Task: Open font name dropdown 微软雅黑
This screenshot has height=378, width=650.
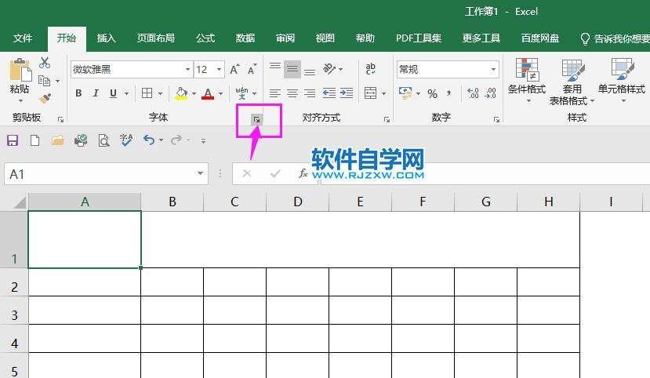Action: point(188,69)
